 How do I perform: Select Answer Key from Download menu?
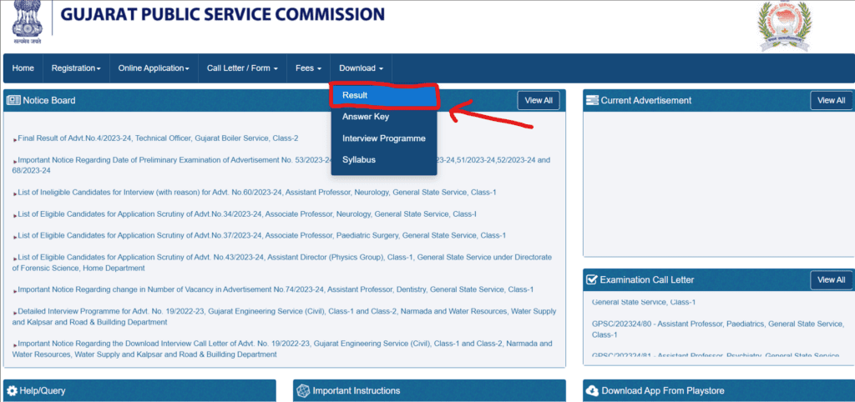point(384,117)
